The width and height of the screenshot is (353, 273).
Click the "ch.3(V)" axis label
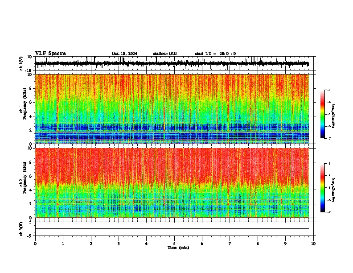coord(21,229)
